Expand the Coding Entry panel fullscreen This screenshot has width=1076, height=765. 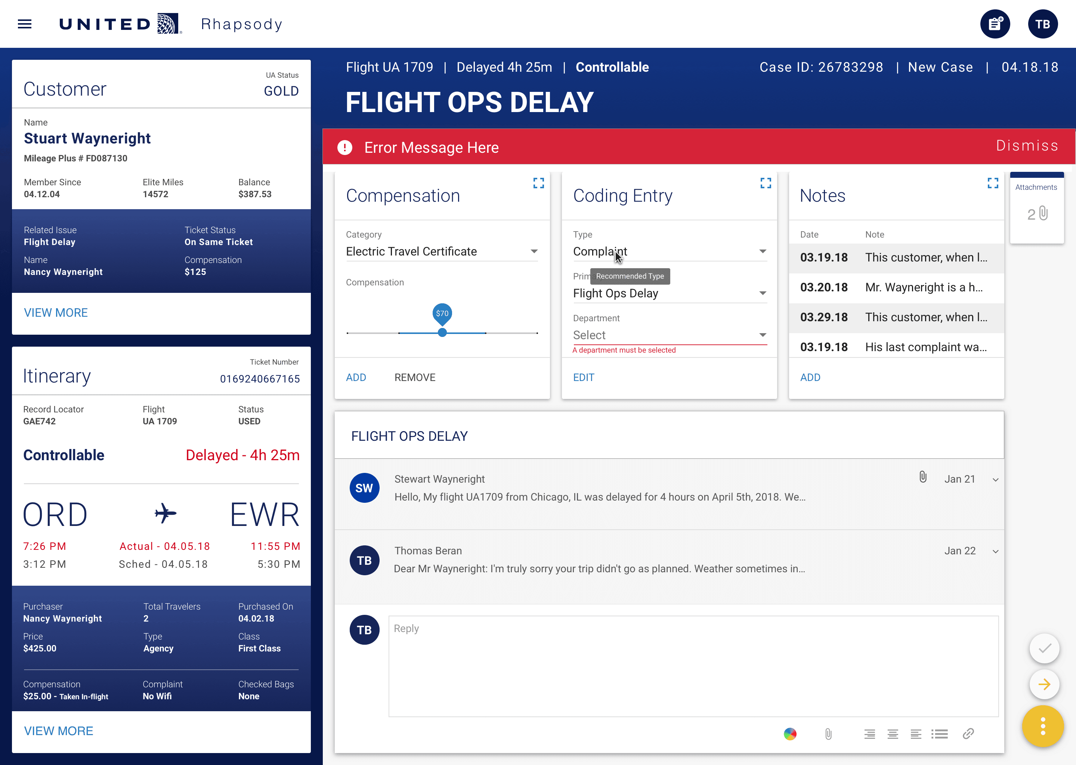[x=766, y=183]
